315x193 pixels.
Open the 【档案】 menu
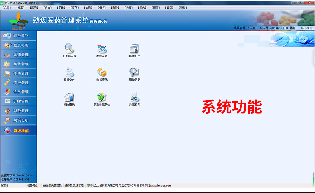coord(20,8)
